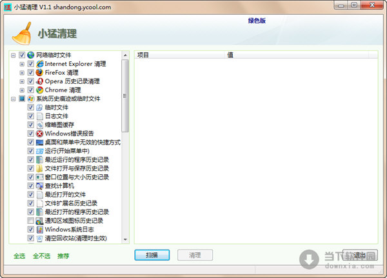The image size is (387, 278).
Task: Click the 绿色版 label link
Action: tap(257, 21)
